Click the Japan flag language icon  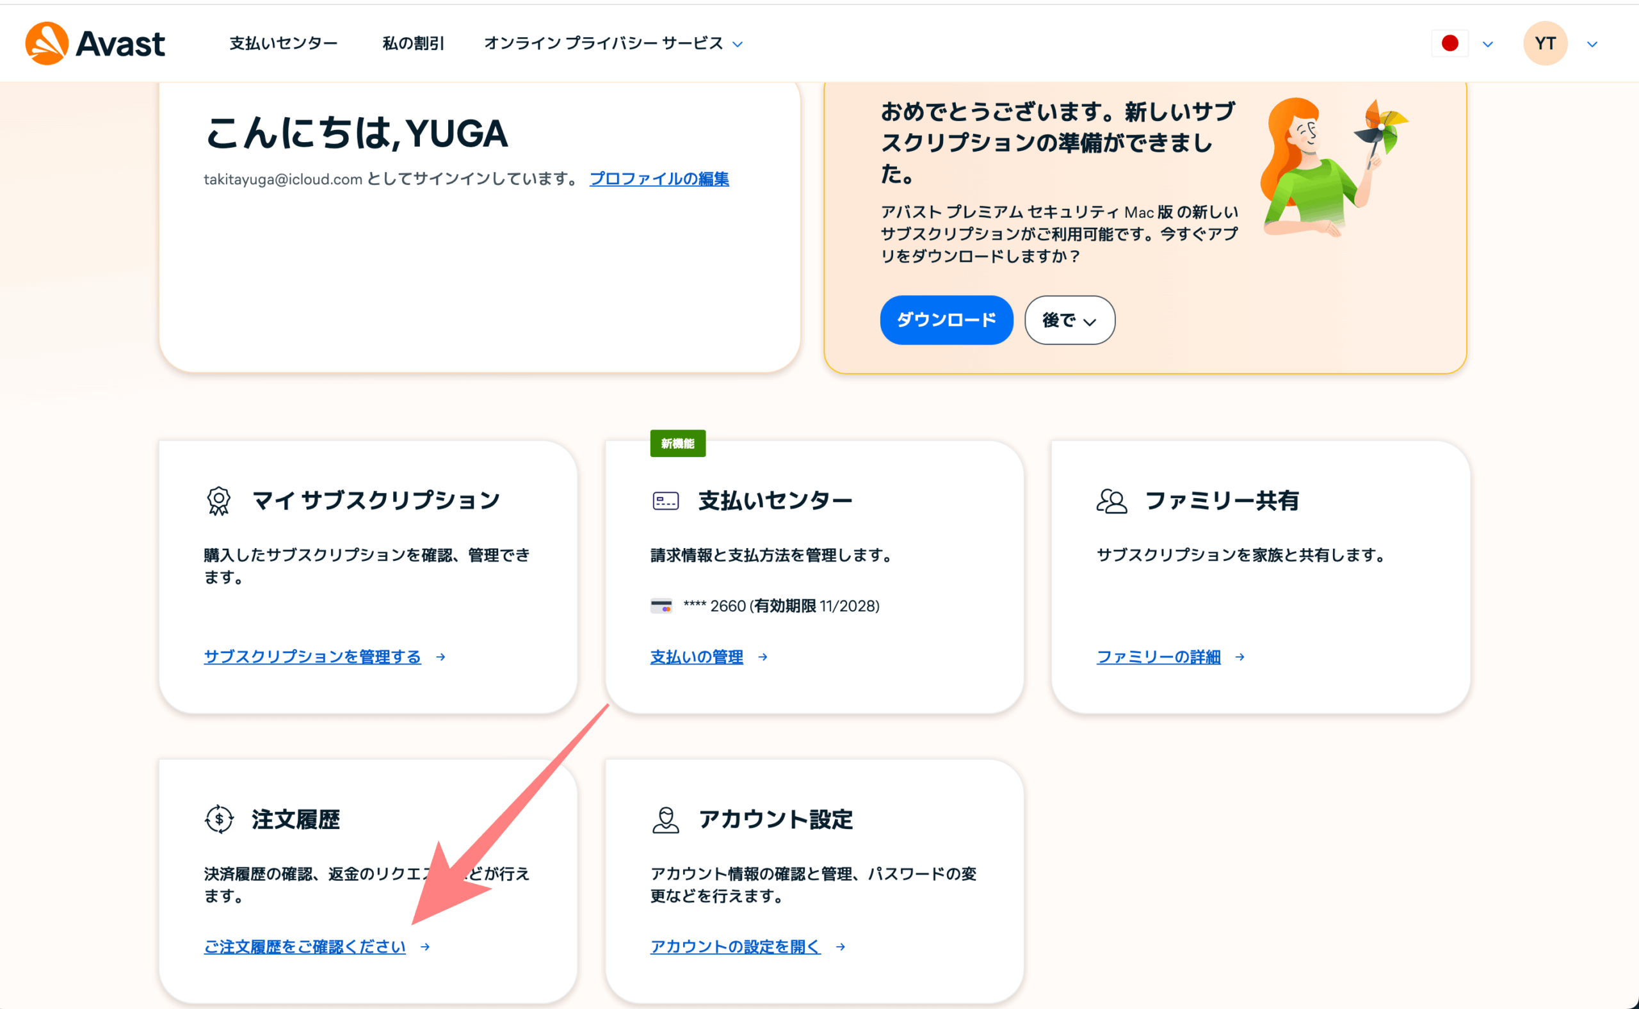1449,44
